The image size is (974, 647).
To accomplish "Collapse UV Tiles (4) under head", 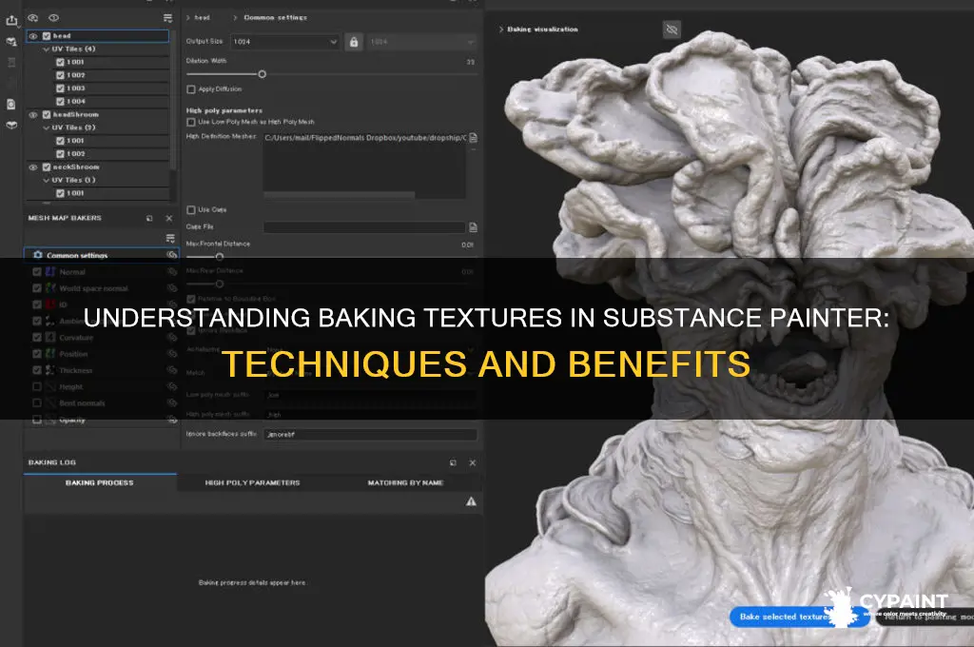I will [46, 49].
